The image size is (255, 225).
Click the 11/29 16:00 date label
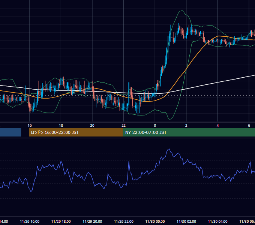click(30, 221)
